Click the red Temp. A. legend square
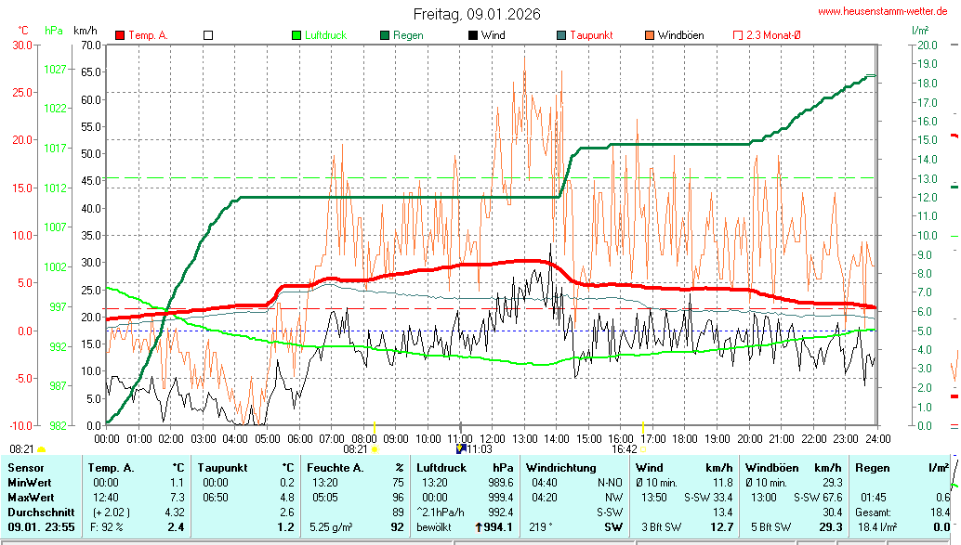961x545 pixels. 119,35
